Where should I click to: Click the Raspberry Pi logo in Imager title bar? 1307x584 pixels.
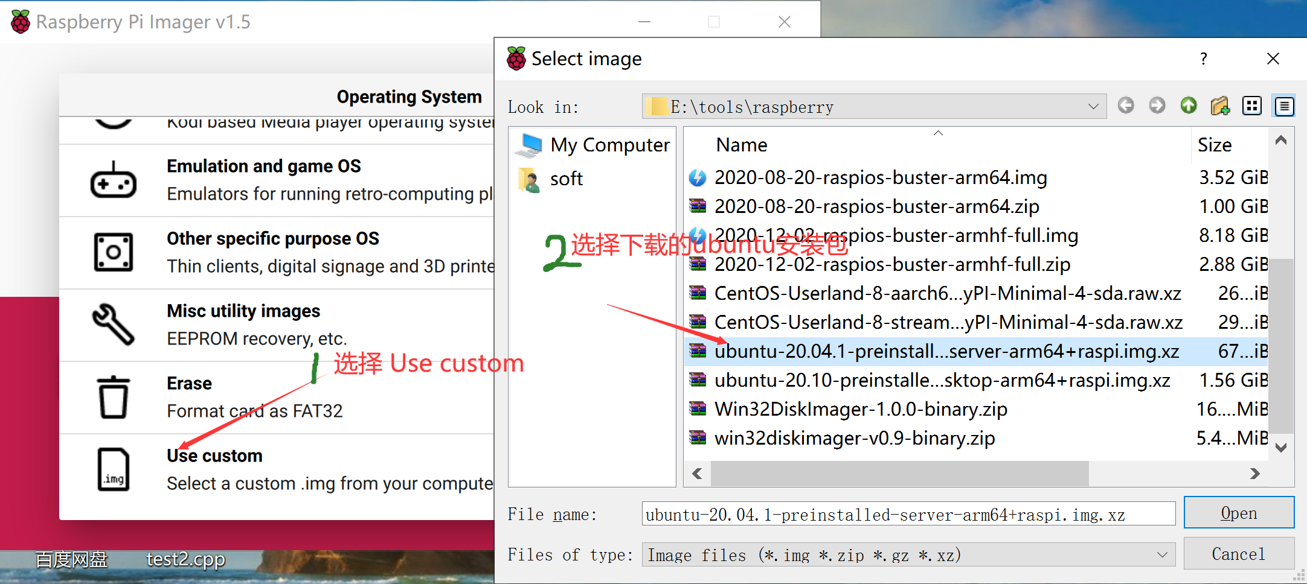[x=21, y=22]
